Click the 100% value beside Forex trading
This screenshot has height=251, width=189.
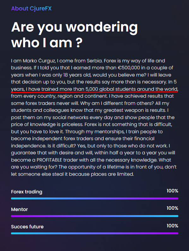(x=173, y=191)
